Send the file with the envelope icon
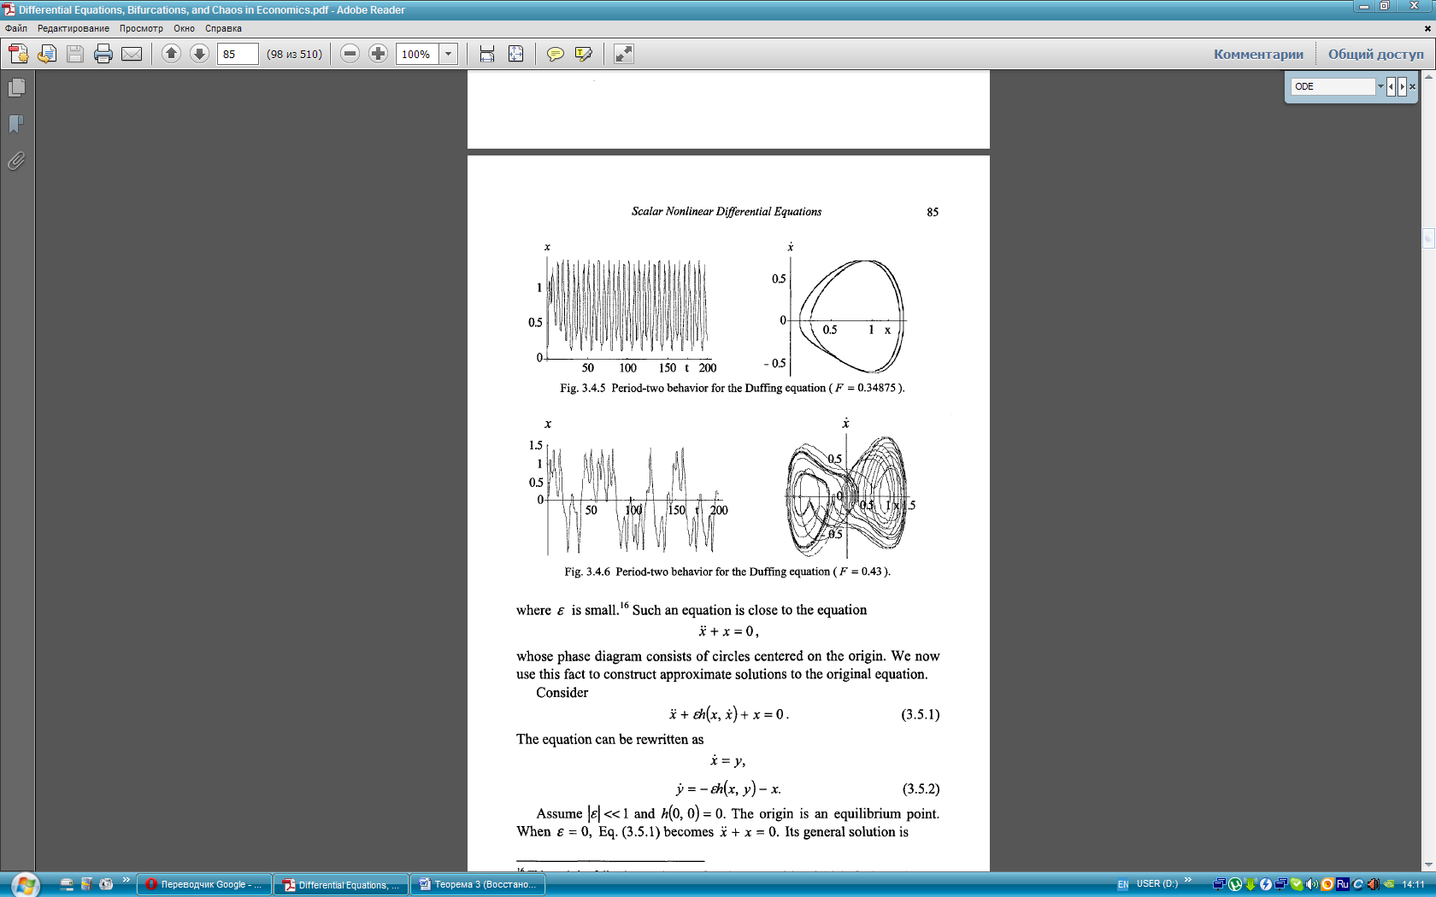Screen dimensions: 1436x897 tap(132, 54)
